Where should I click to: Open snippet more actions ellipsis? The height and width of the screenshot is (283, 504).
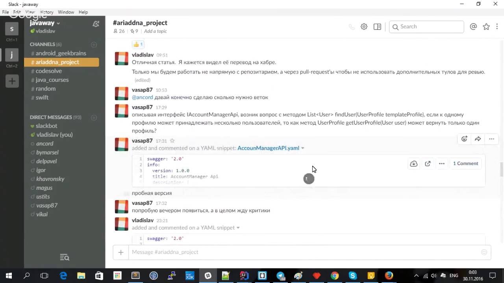442,164
